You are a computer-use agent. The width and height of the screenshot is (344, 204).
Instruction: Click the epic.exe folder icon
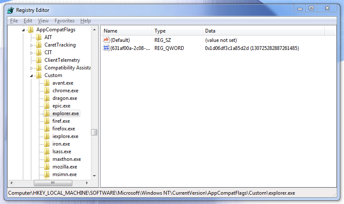[x=47, y=106]
